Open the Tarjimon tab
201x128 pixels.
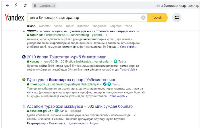point(115,26)
